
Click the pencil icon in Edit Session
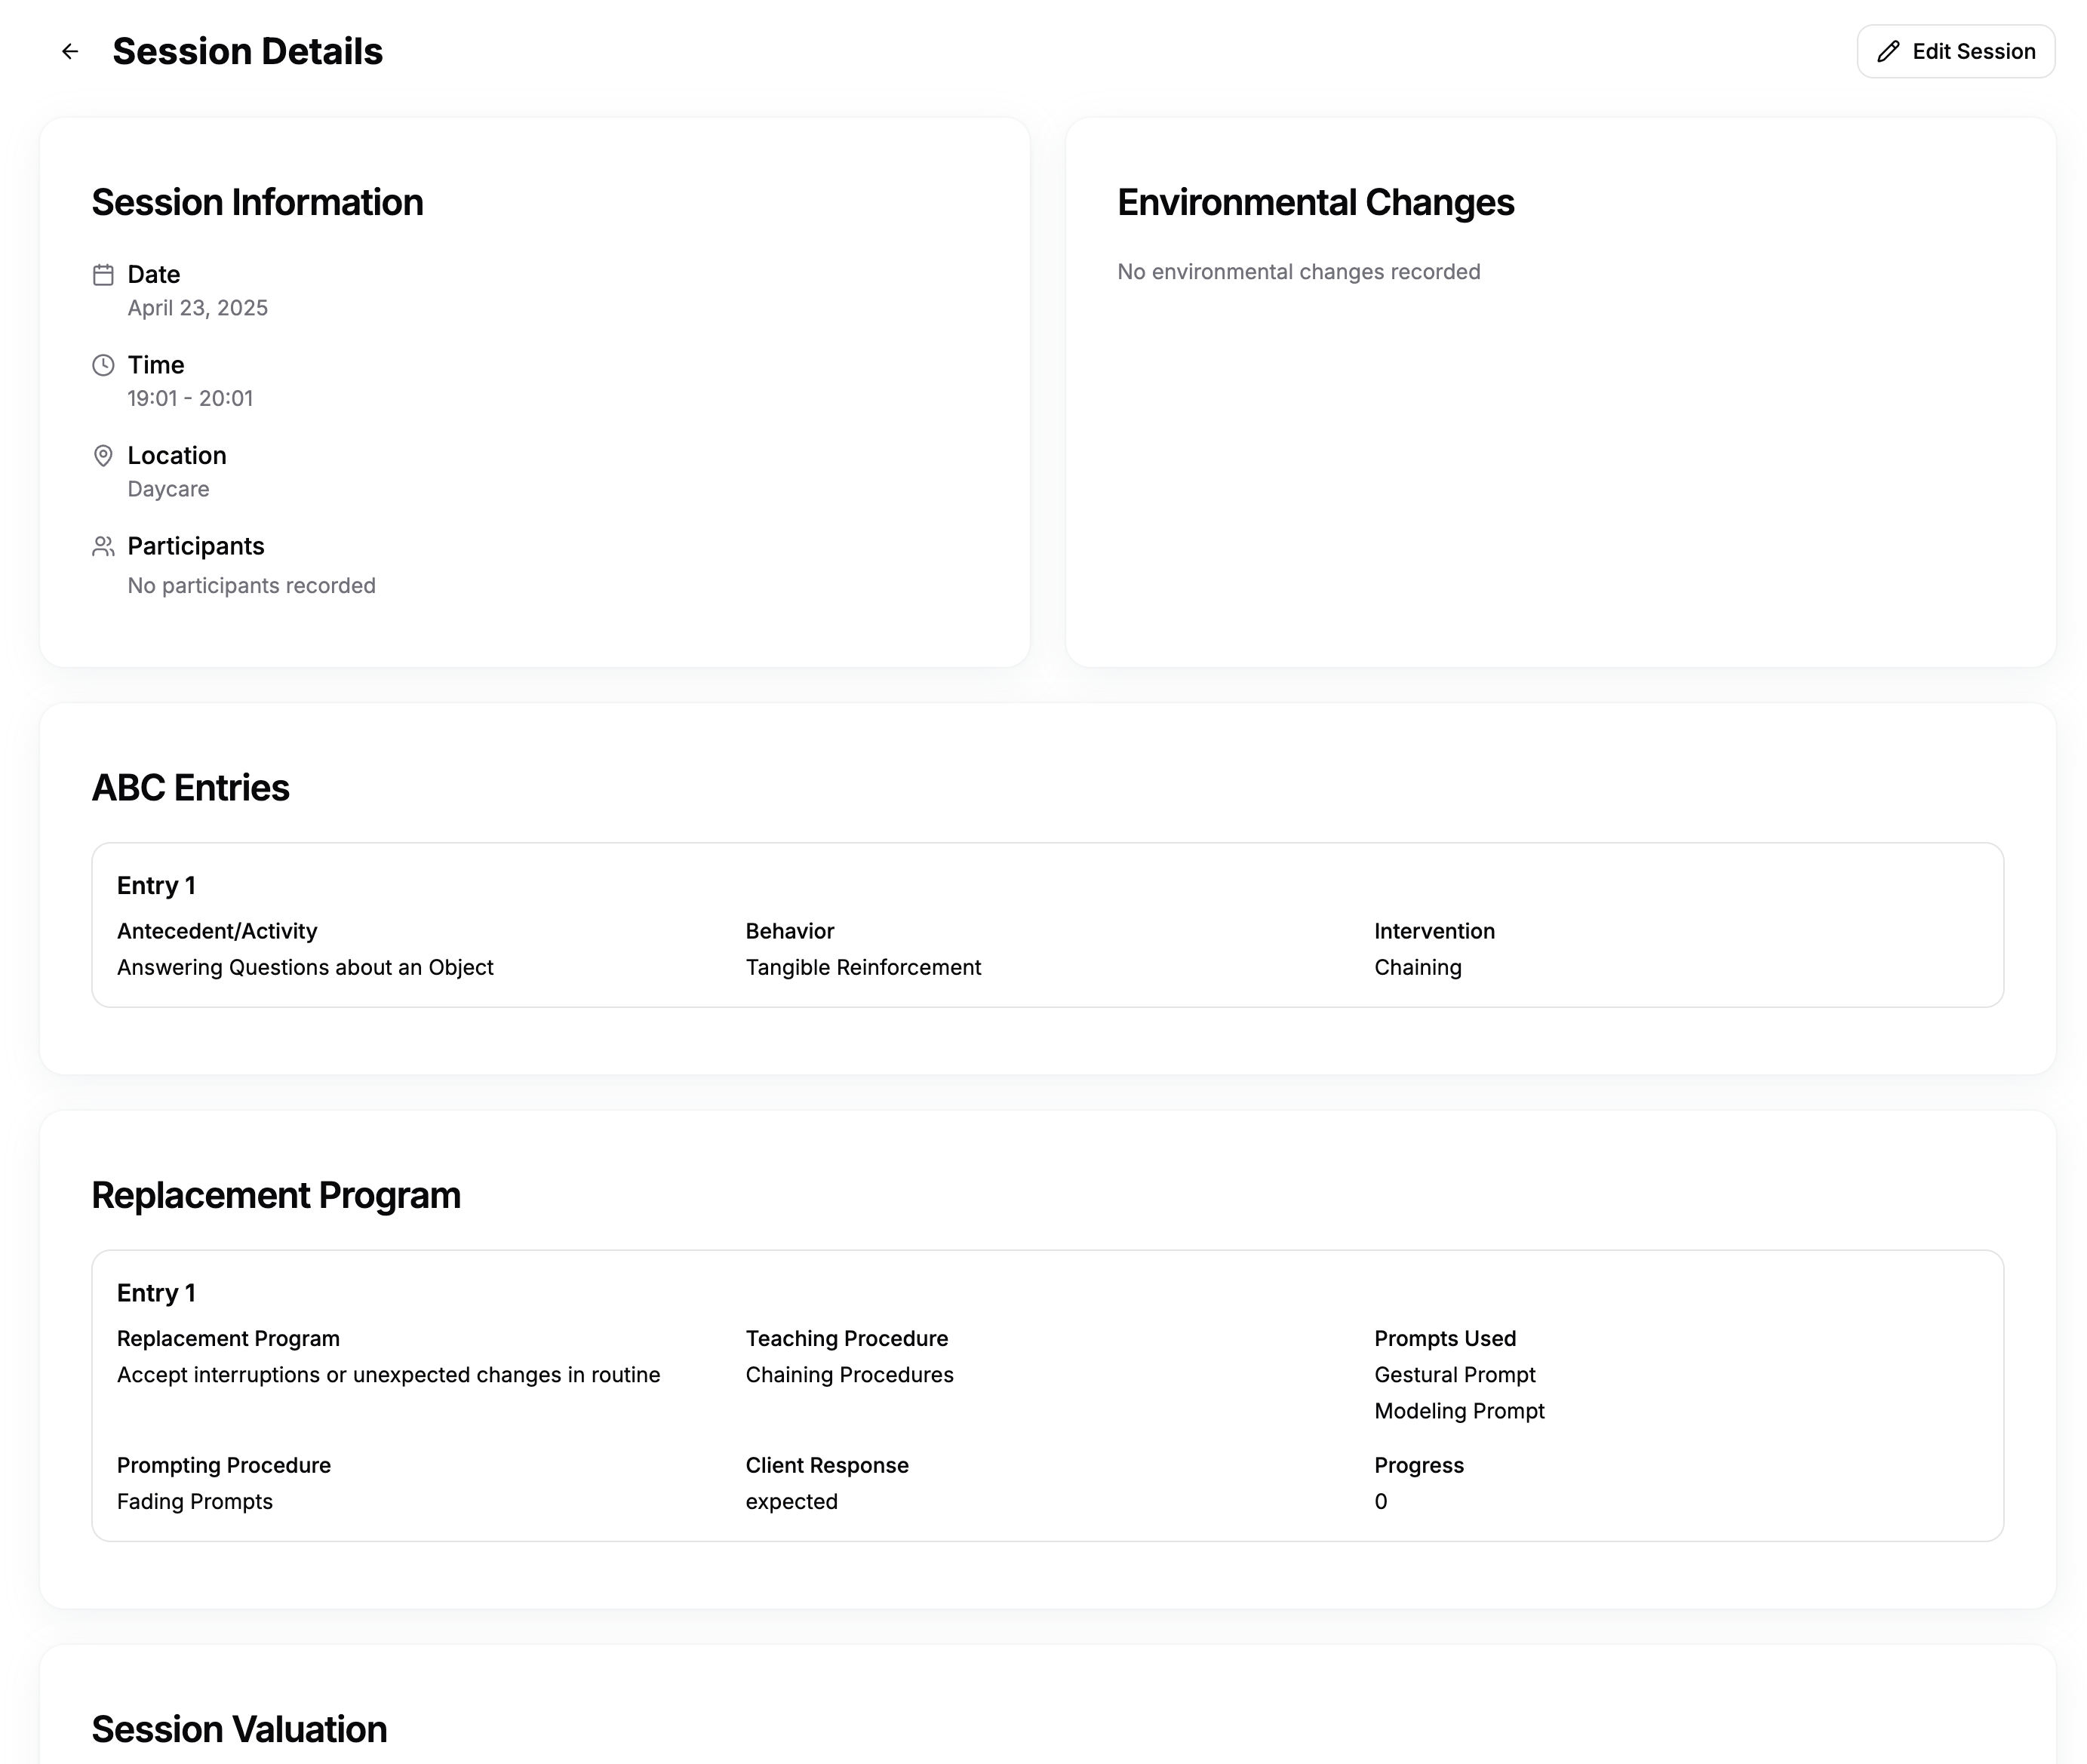coord(1887,51)
